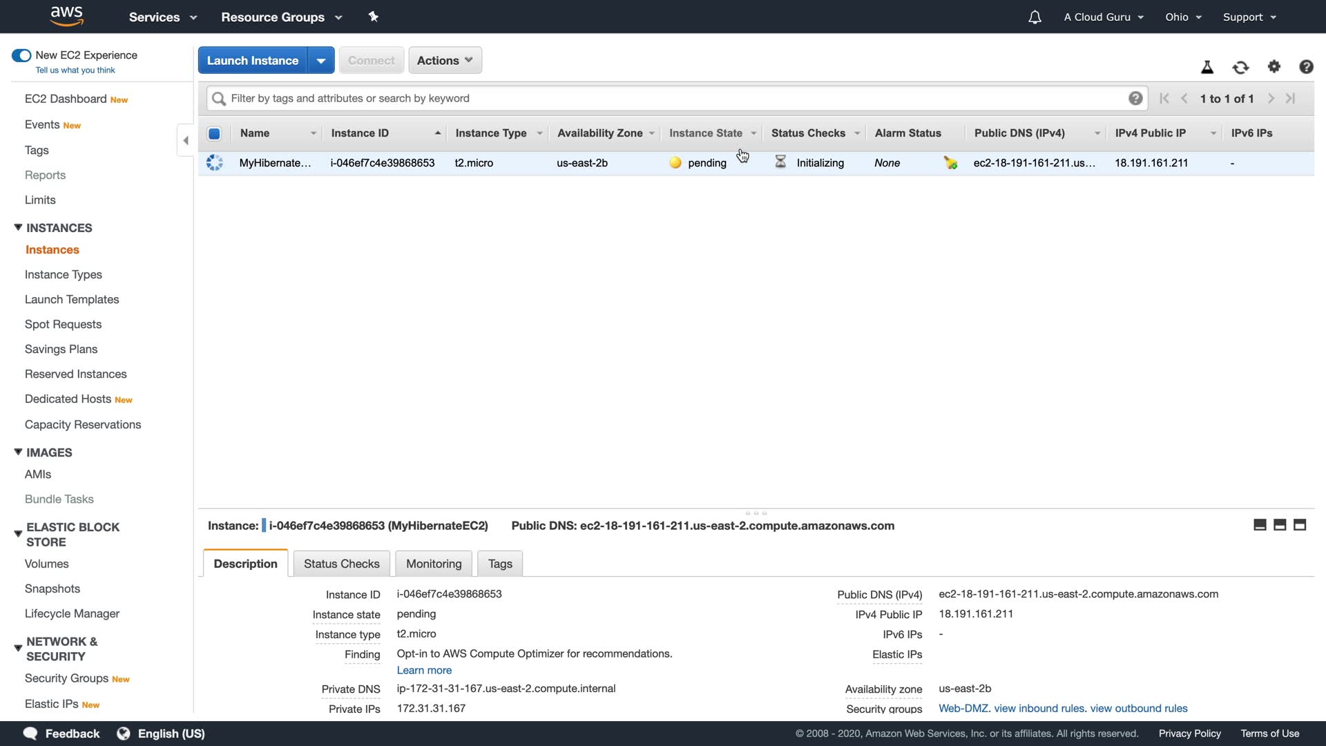1326x746 pixels.
Task: Click the Launch Instance button
Action: coord(253,61)
